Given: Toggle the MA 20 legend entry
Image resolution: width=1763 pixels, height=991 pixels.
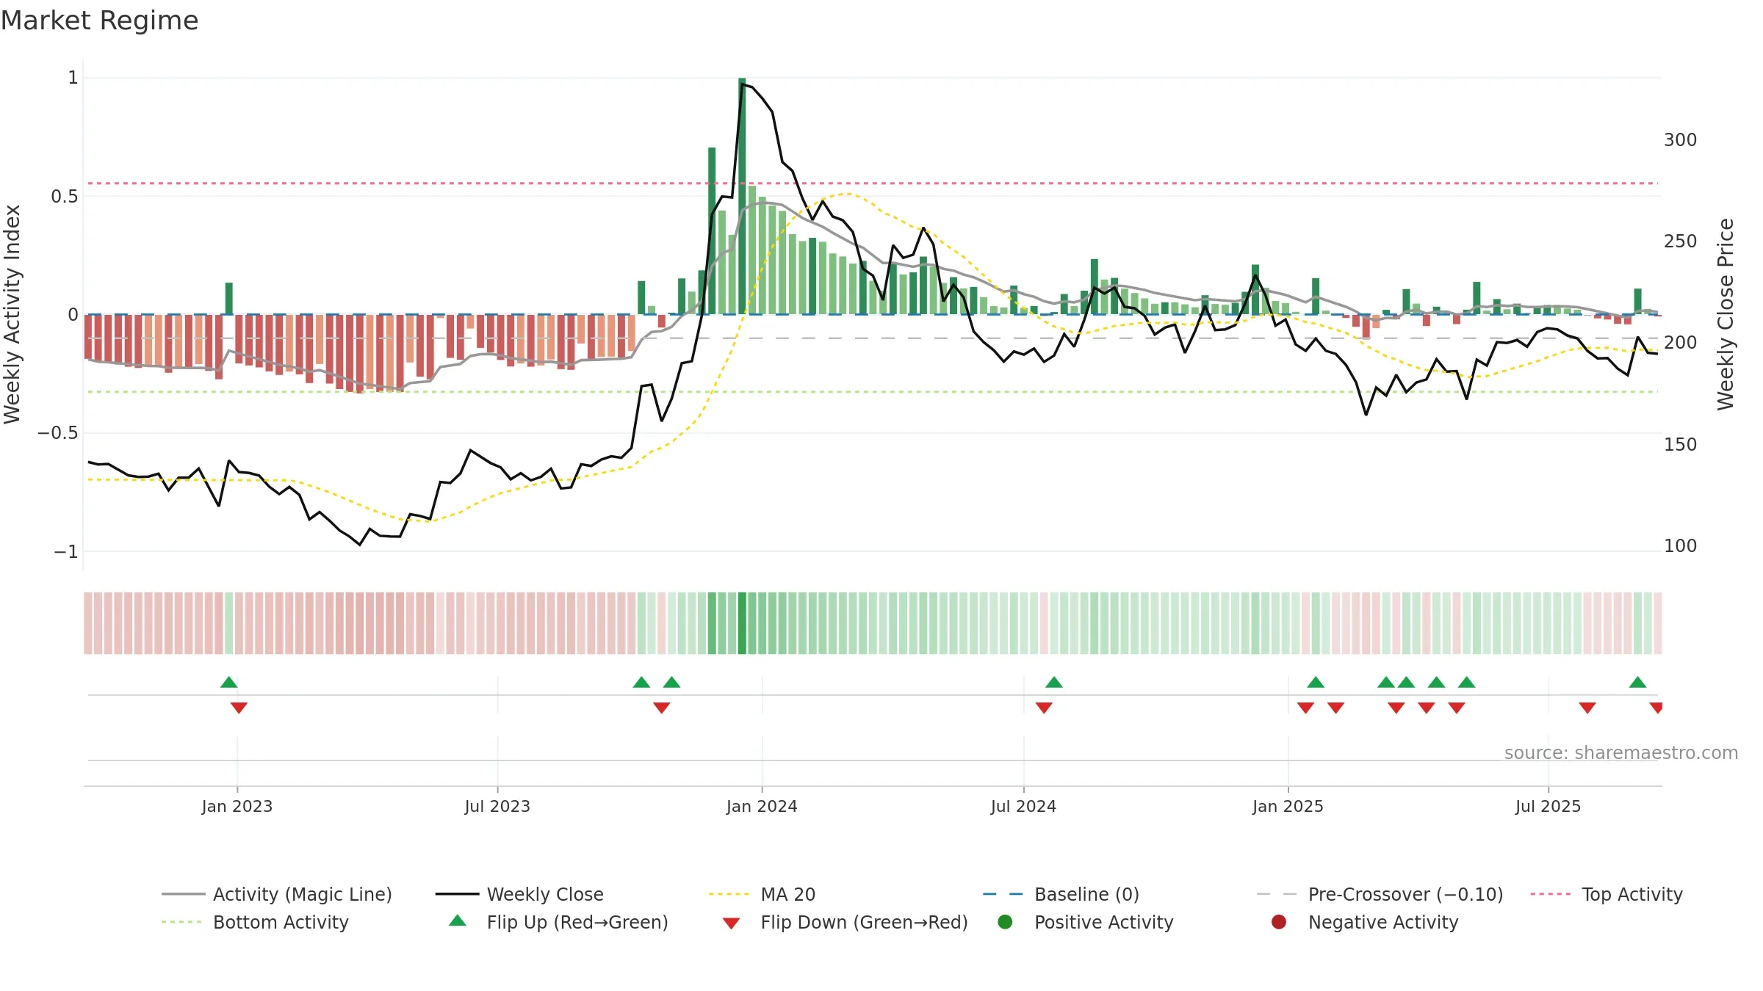Looking at the screenshot, I should pos(762,894).
